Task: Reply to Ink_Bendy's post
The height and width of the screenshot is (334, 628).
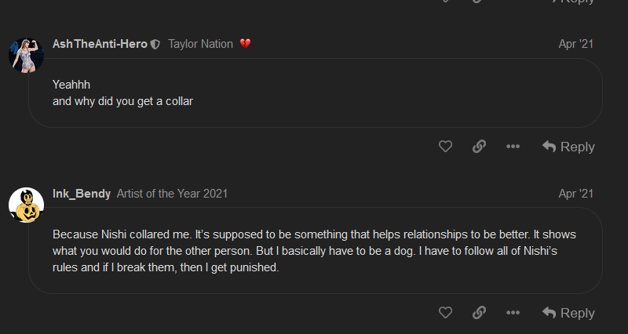Action: click(x=568, y=313)
